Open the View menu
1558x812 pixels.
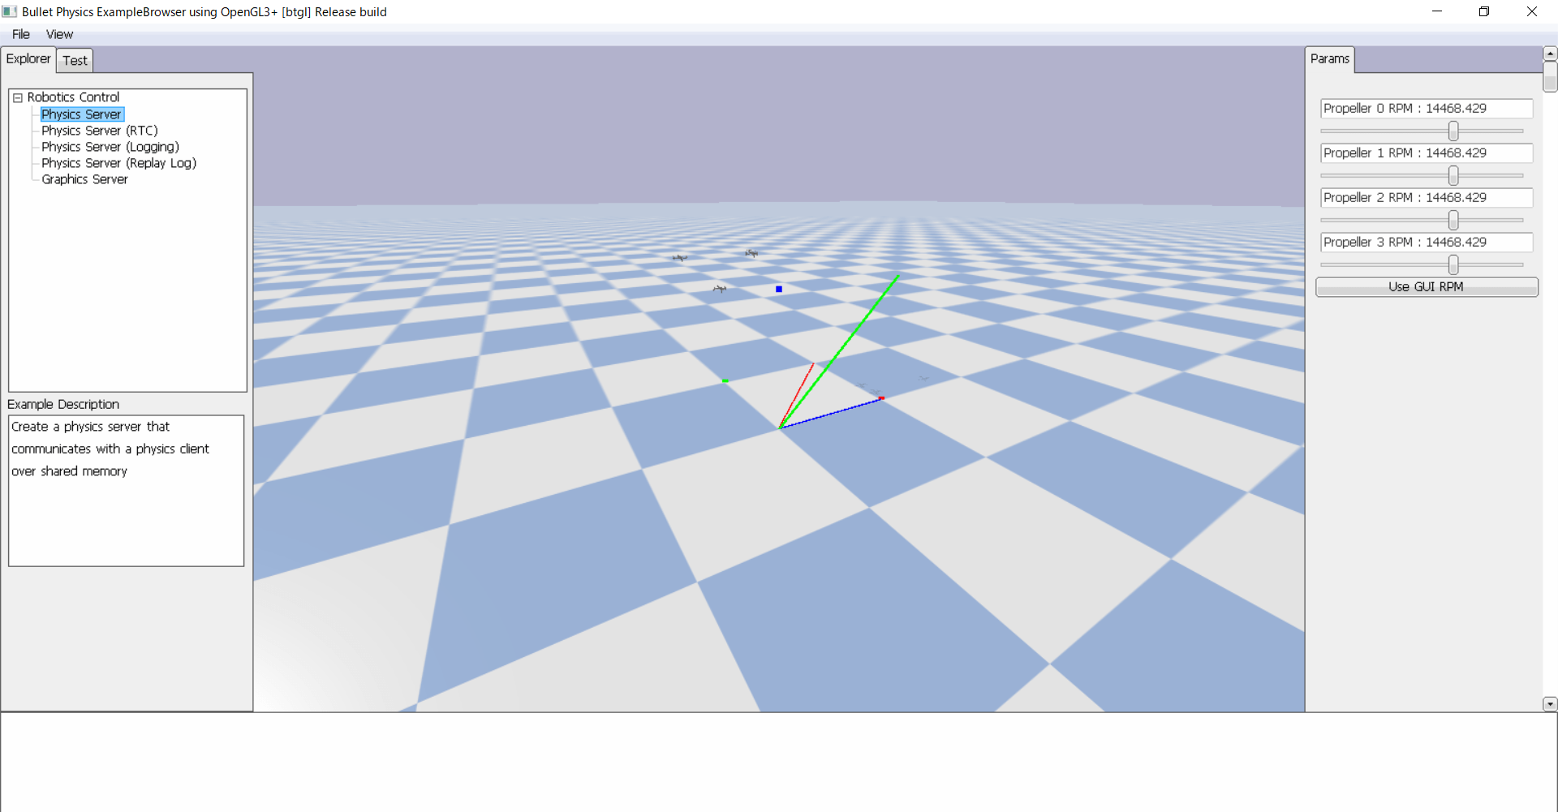[x=58, y=34]
